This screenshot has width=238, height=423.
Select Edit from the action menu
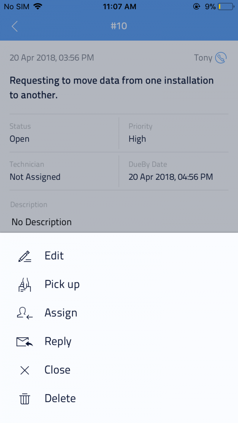point(54,256)
